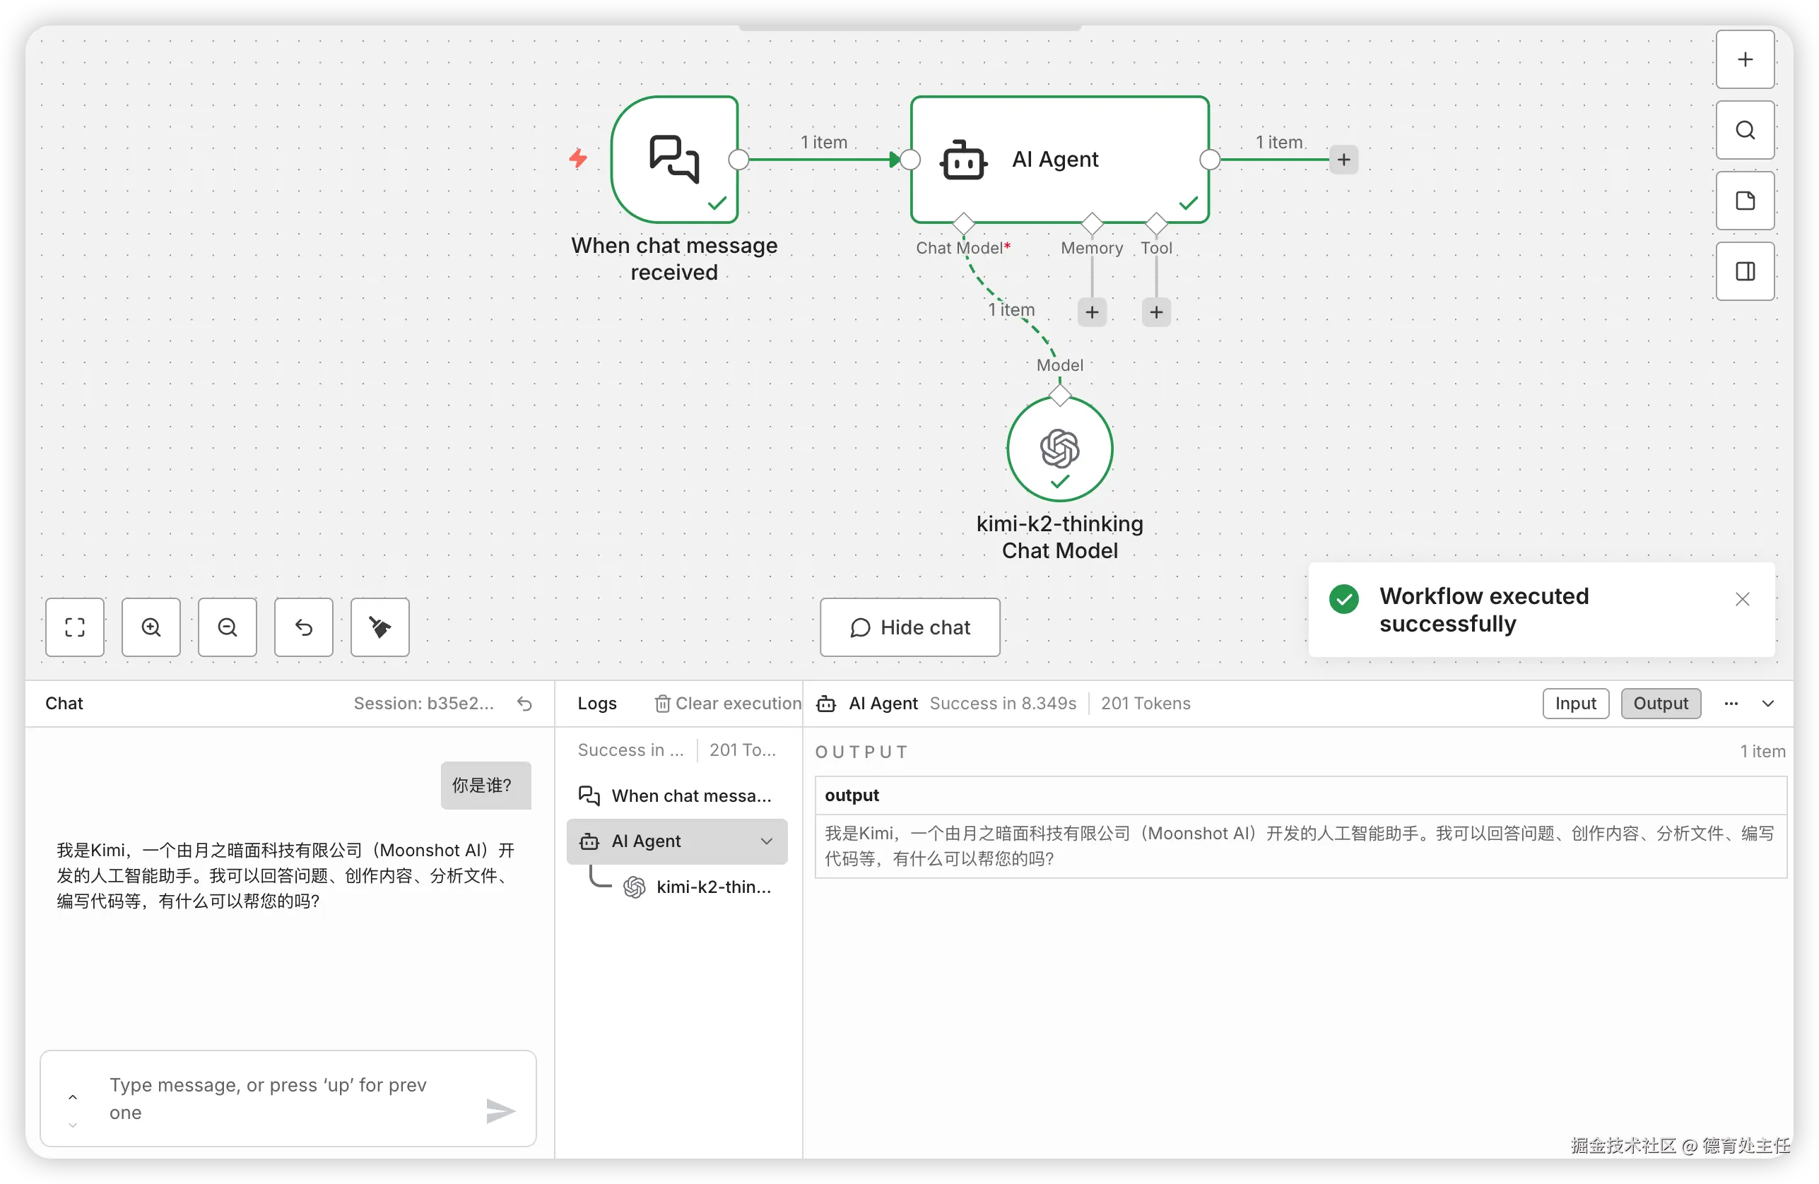Screen dimensions: 1819x1184
Task: Tidy up the workflow with the broom icon
Action: [x=380, y=627]
